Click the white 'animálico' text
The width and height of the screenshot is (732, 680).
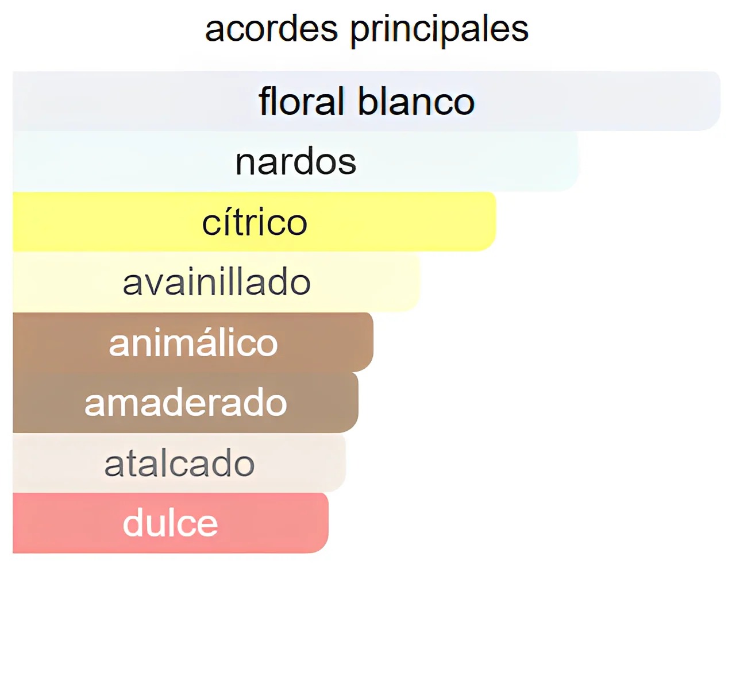point(193,343)
